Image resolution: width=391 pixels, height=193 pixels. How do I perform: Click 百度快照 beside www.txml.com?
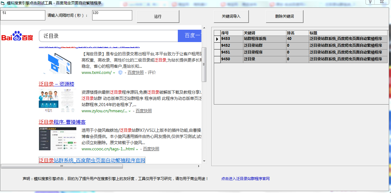coord(136,72)
